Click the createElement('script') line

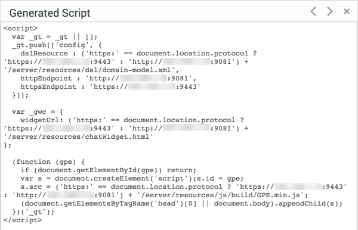pos(132,179)
